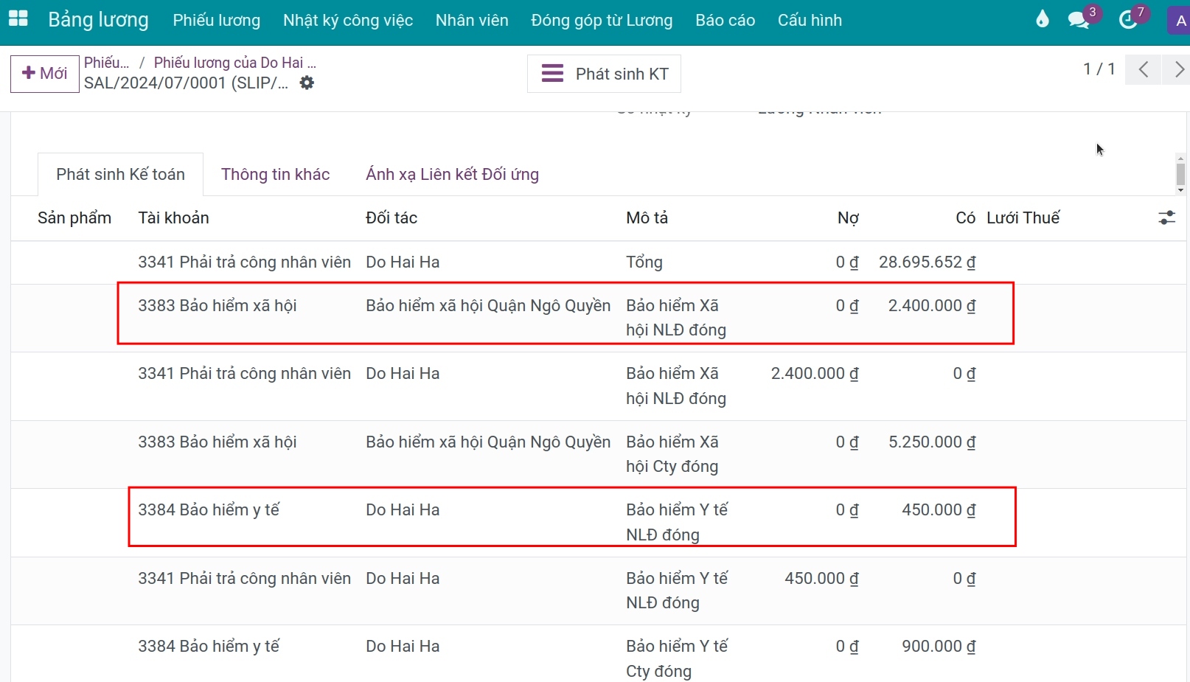Image resolution: width=1190 pixels, height=682 pixels.
Task: Open the Đóng góp từ Lương menu
Action: [x=602, y=20]
